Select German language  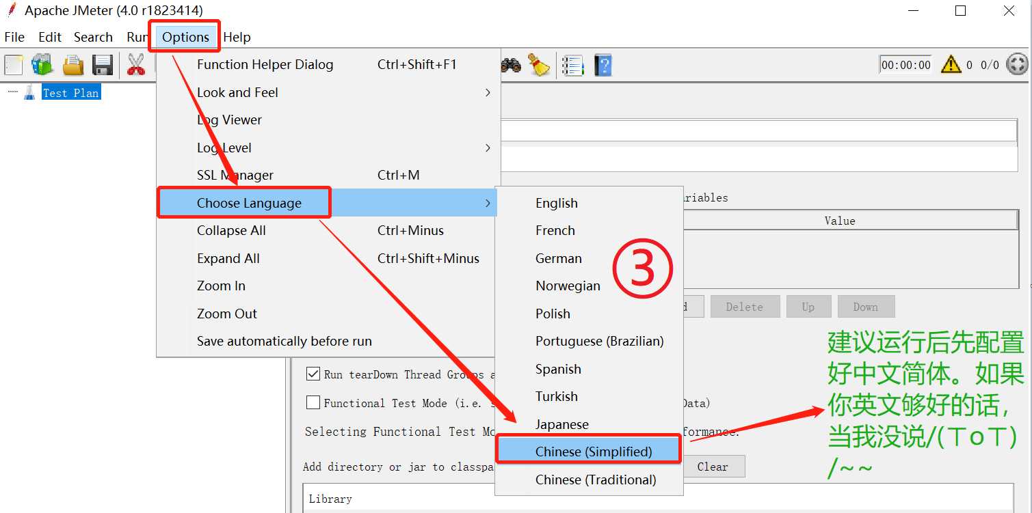(x=589, y=258)
